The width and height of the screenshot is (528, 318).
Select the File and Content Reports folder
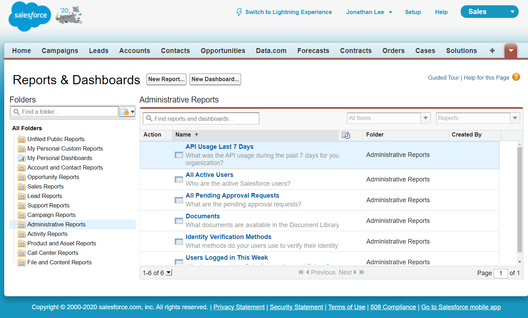click(59, 262)
